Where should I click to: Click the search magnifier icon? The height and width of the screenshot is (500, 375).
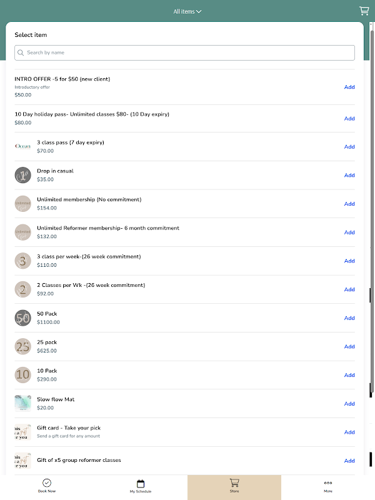pos(21,53)
